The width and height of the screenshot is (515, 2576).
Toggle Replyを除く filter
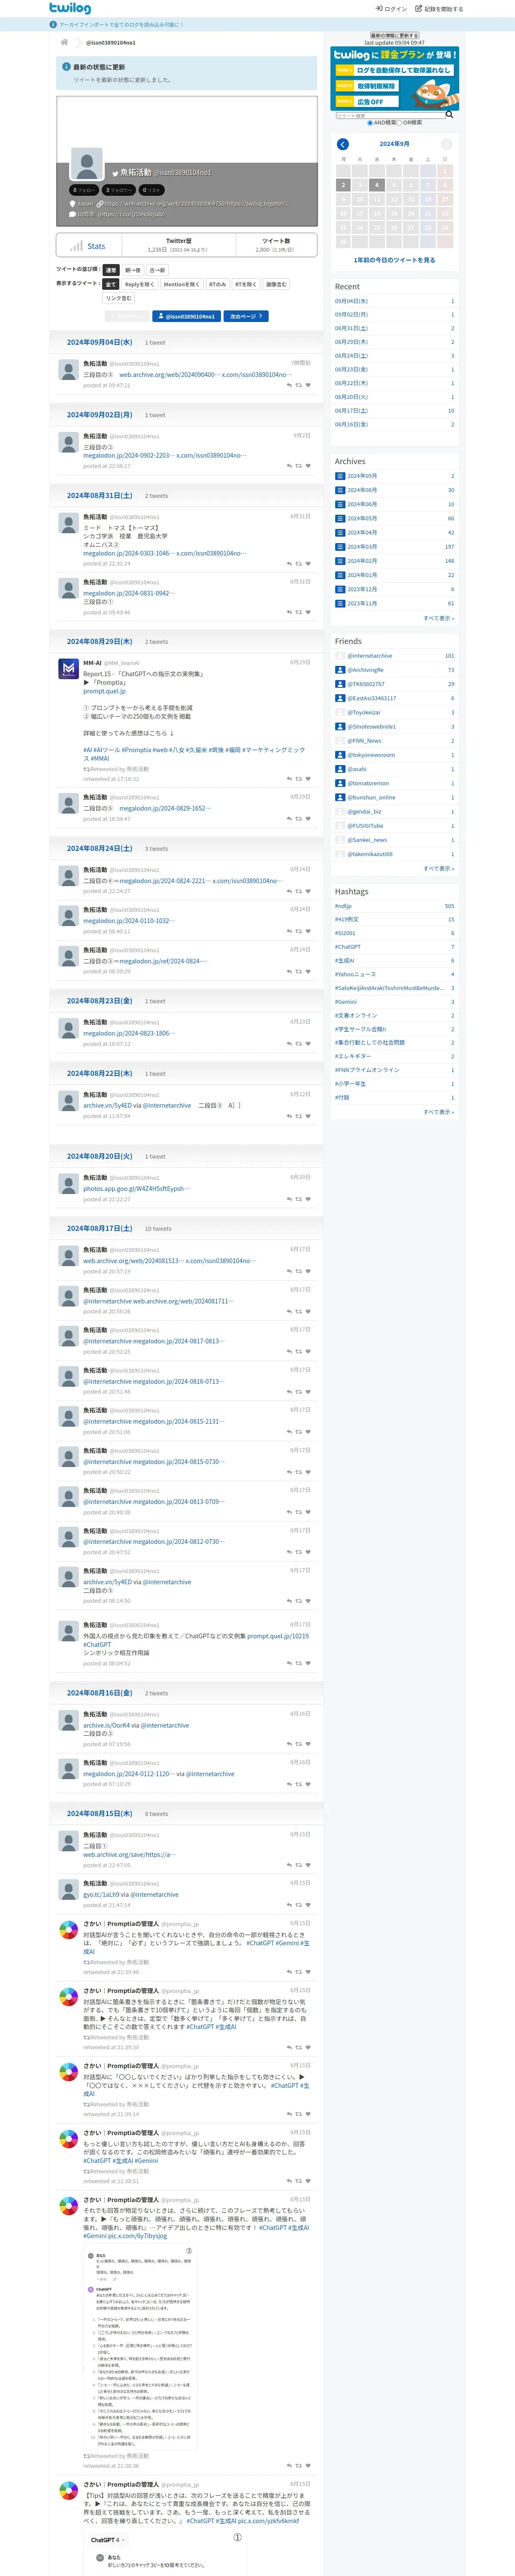[140, 284]
